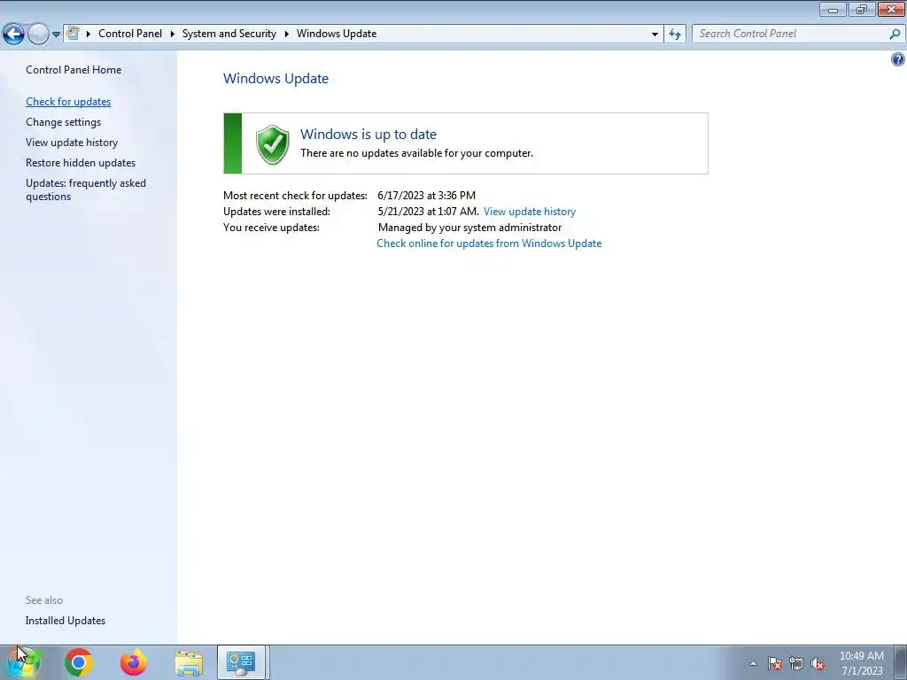Viewport: 907px width, 680px height.
Task: Minimize the Windows Update window
Action: [833, 9]
